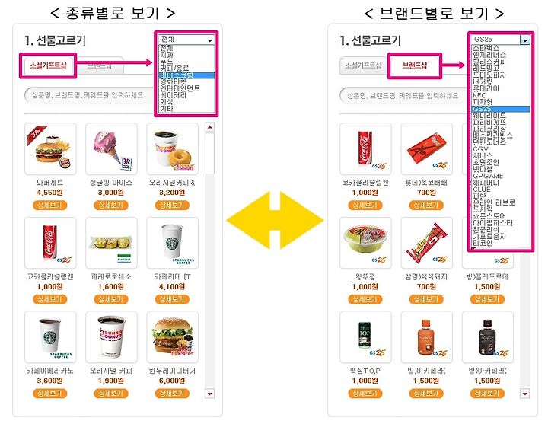Pick CGV in the brand dropdown list
The width and height of the screenshot is (548, 424).
click(x=480, y=149)
